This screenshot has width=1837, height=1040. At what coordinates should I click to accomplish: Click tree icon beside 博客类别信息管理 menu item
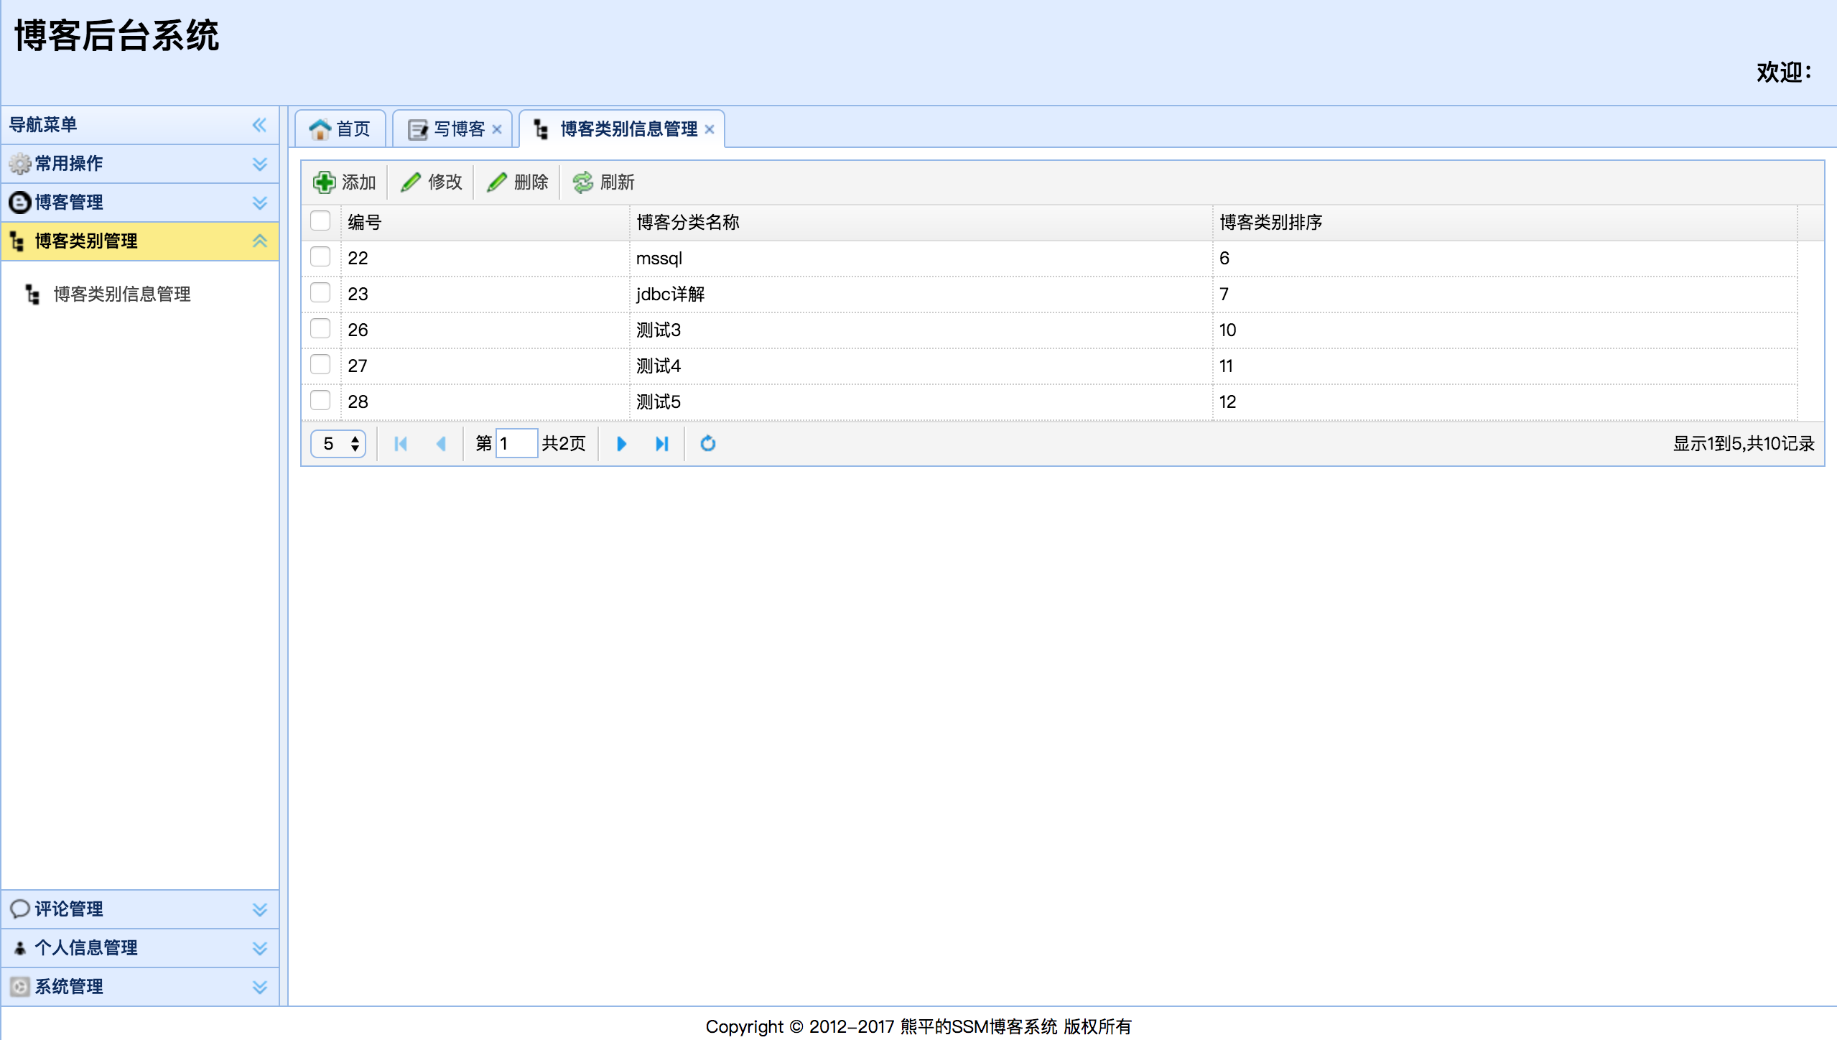33,294
